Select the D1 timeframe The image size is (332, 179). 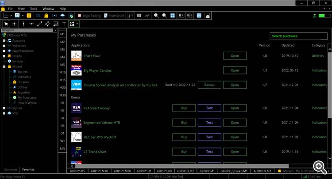(62, 133)
